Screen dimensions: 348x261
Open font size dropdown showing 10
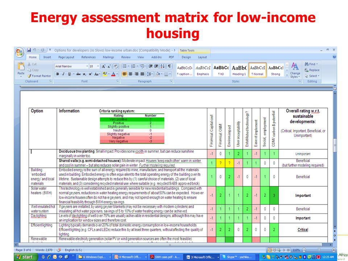coord(98,66)
